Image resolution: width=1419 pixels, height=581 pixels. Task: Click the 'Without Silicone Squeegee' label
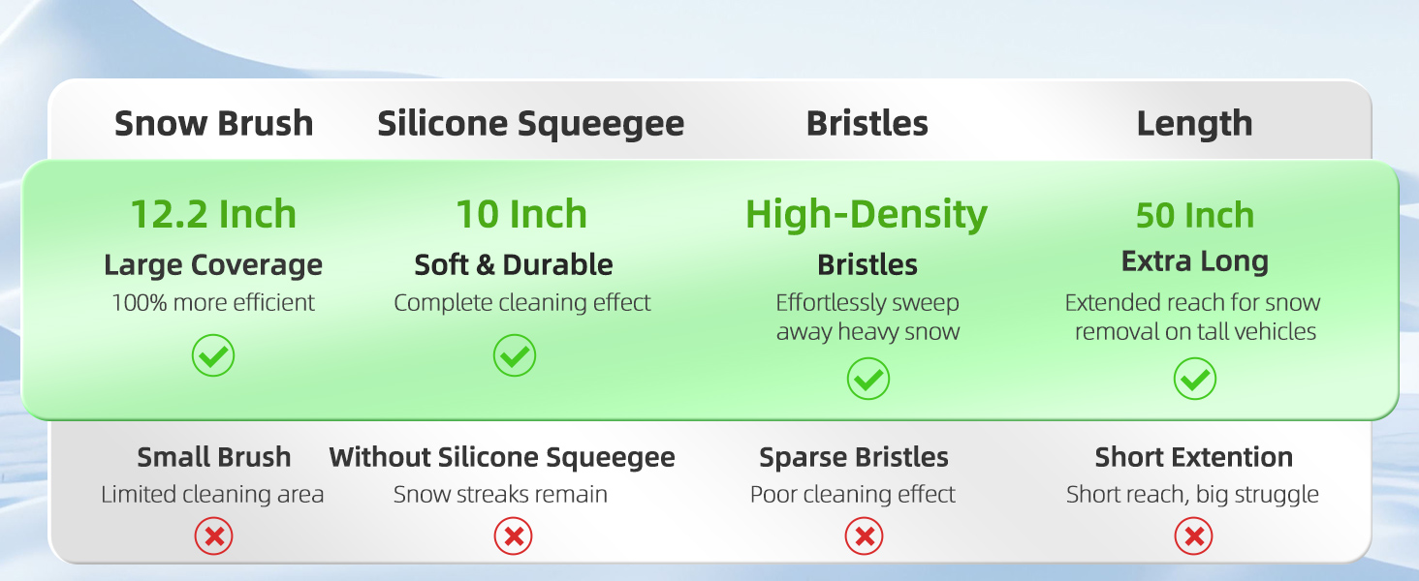[x=502, y=457]
